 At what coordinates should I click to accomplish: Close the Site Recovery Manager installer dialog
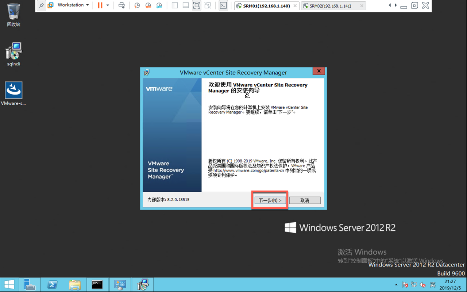[x=319, y=71]
